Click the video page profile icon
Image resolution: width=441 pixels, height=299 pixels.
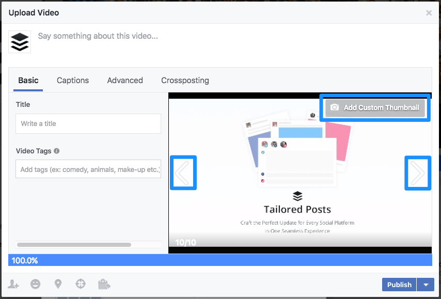tap(20, 41)
